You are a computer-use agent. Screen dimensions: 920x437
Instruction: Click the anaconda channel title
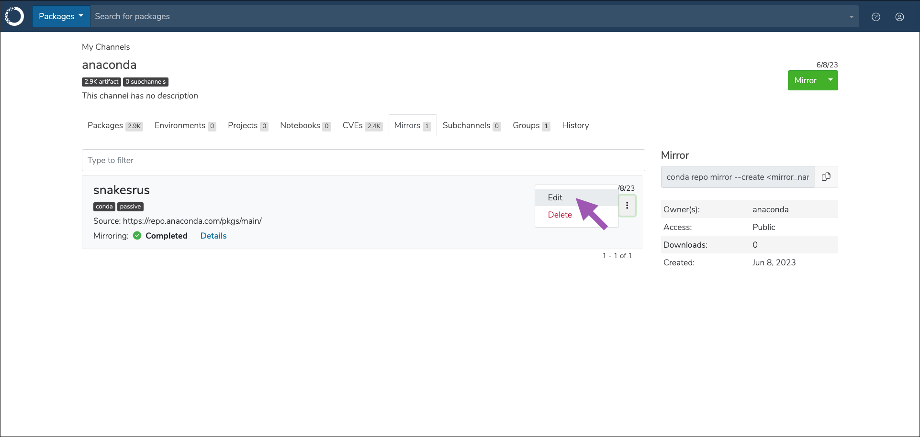[x=109, y=65]
